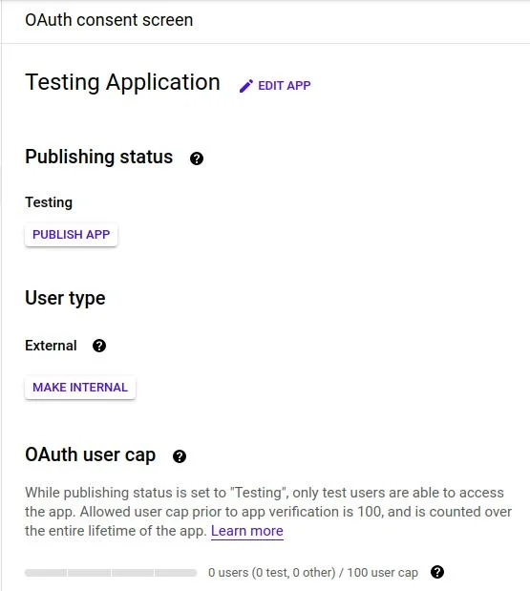Viewport: 530px width, 591px height.
Task: Open the OAuth user cap help icon
Action: pyautogui.click(x=180, y=456)
